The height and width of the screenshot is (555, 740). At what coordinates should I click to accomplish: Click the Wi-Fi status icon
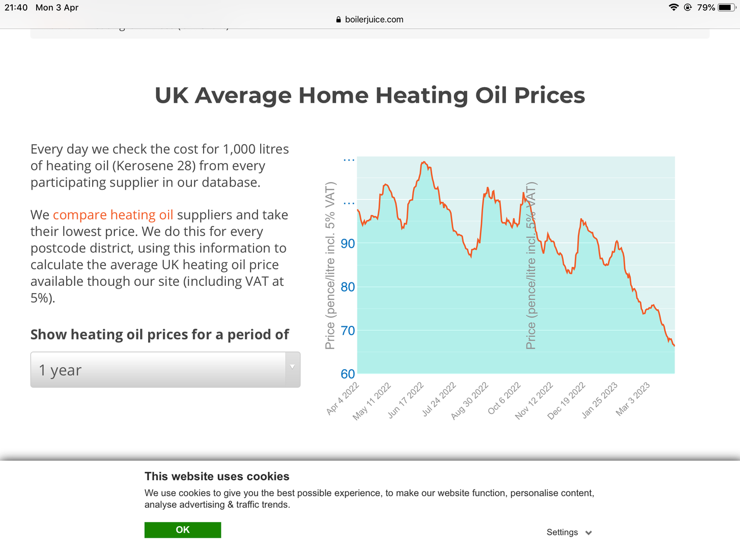point(673,7)
